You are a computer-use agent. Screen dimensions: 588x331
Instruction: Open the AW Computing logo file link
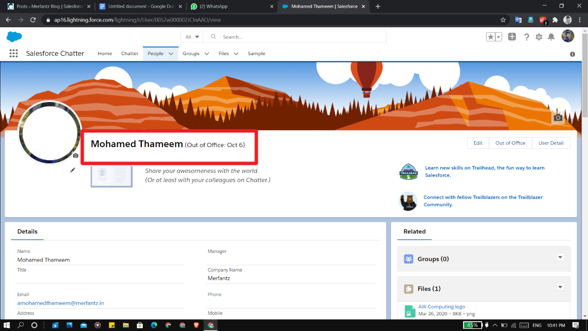pos(441,307)
